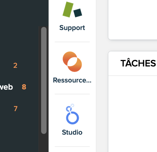Click scrollbar track above the thumb
Image resolution: width=157 pixels, height=152 pixels.
coord(44,27)
